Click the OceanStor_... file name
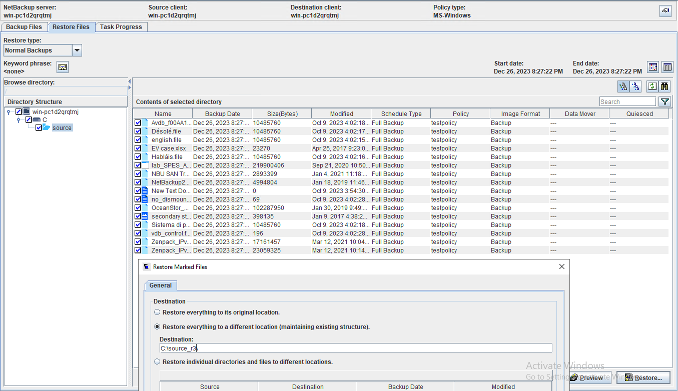The width and height of the screenshot is (678, 391). [170, 207]
